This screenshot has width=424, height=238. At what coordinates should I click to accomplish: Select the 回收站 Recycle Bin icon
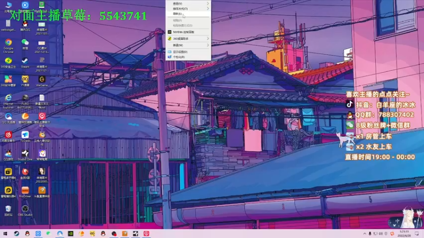click(x=8, y=211)
